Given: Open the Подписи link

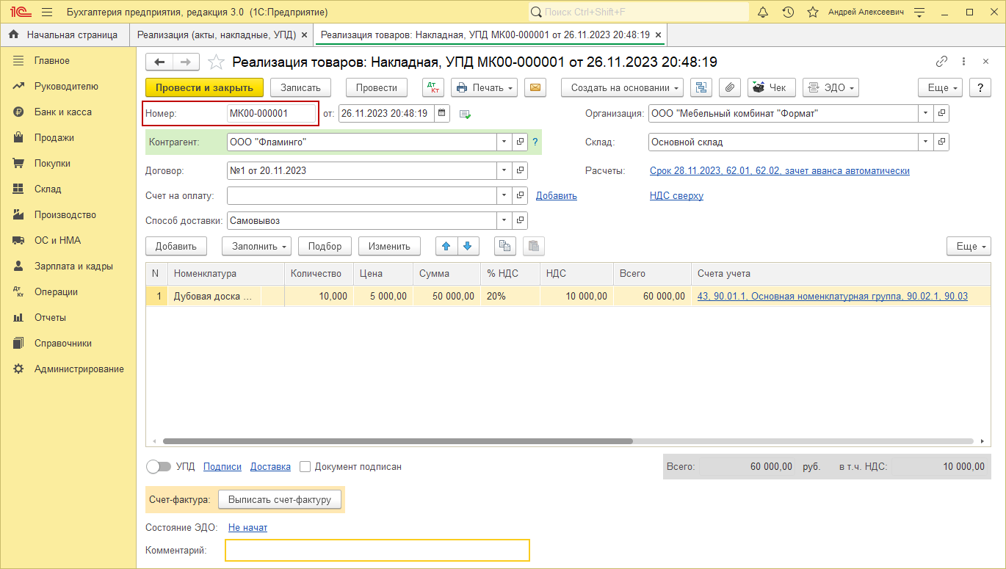Looking at the screenshot, I should pos(222,466).
